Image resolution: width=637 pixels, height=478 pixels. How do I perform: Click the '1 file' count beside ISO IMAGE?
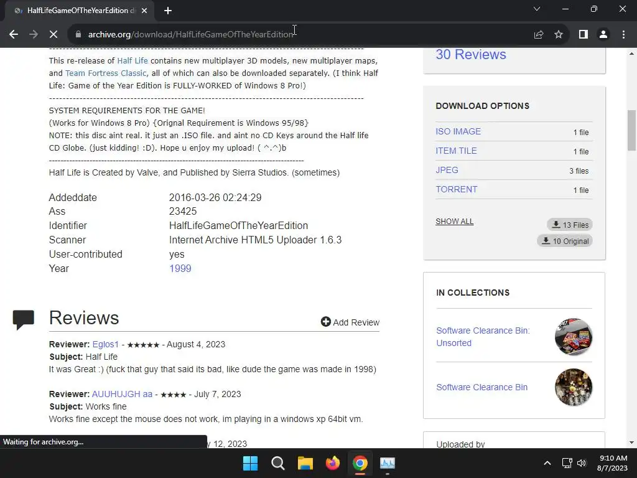[581, 132]
